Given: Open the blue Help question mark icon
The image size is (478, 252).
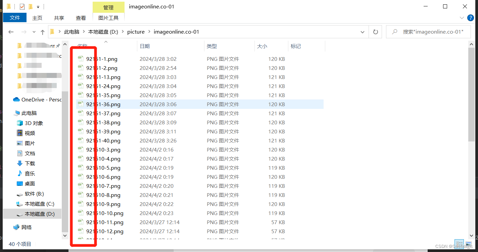Looking at the screenshot, I should point(471,17).
